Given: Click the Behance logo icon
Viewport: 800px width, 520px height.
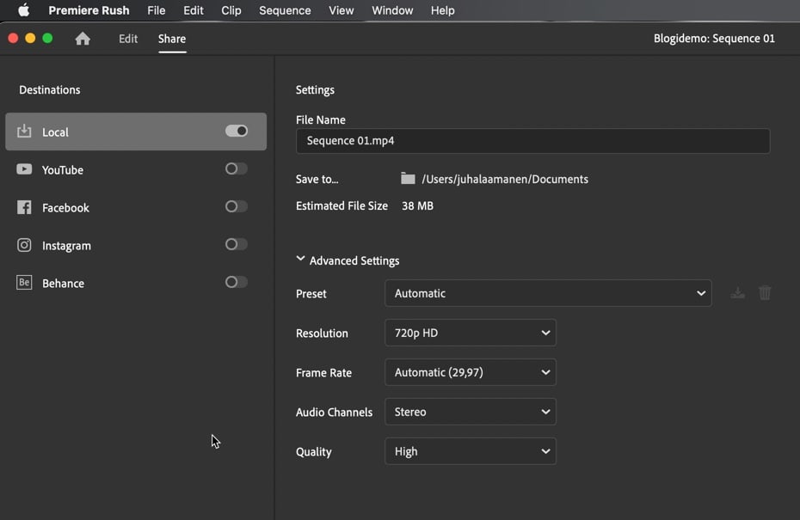Looking at the screenshot, I should click(x=24, y=283).
